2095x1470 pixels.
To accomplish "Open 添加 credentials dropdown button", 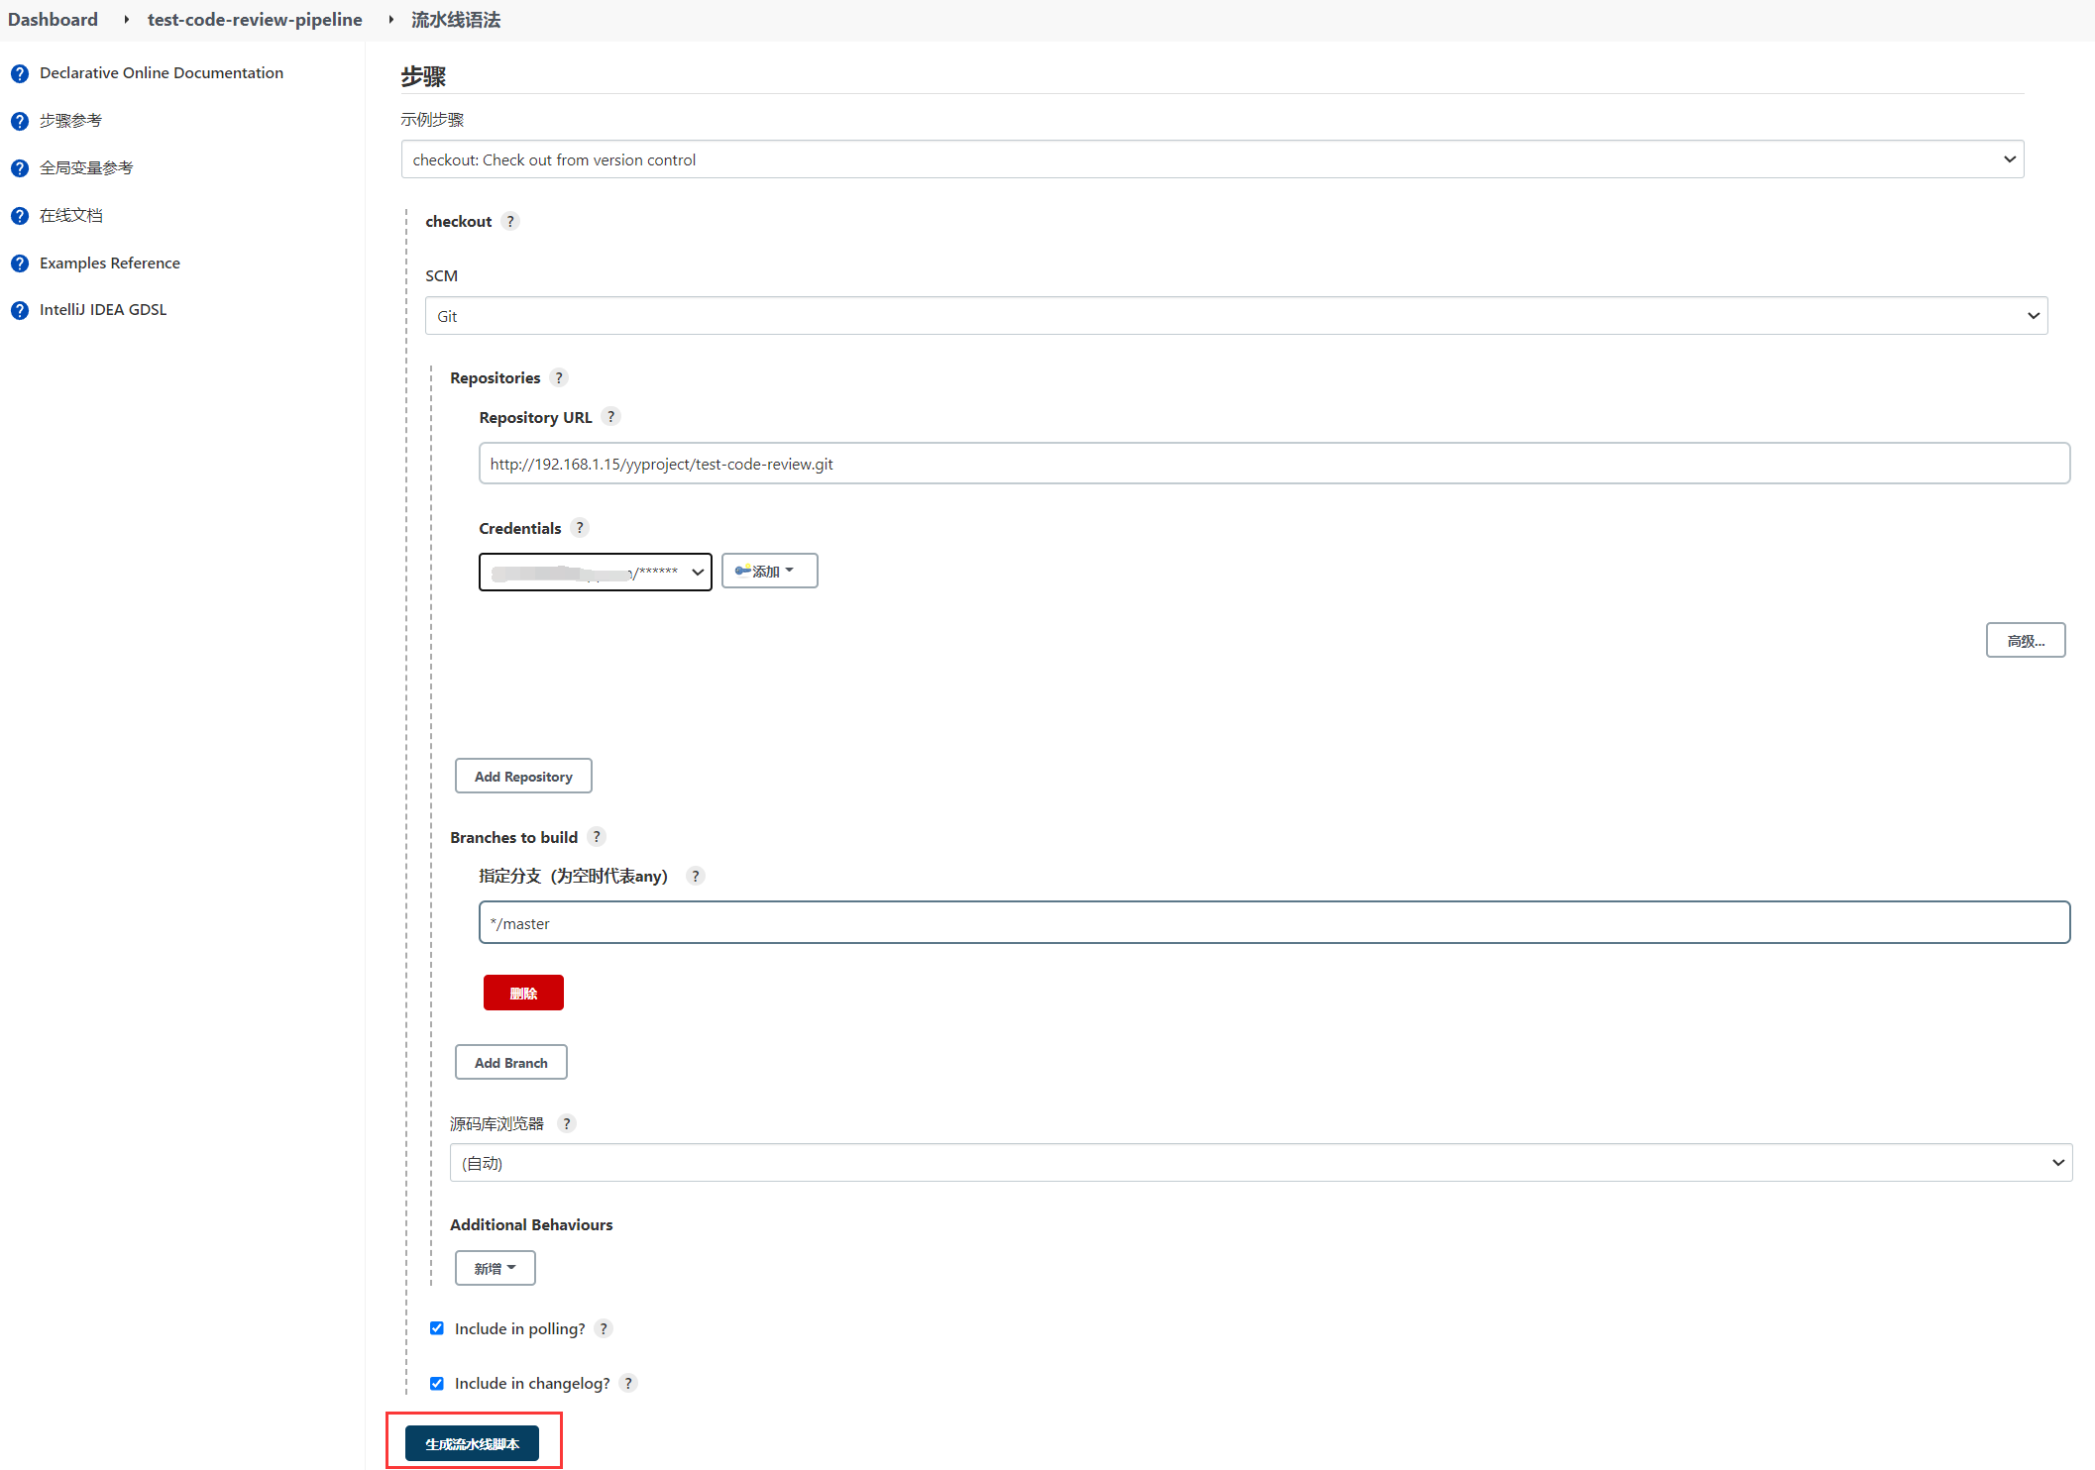I will 769,571.
